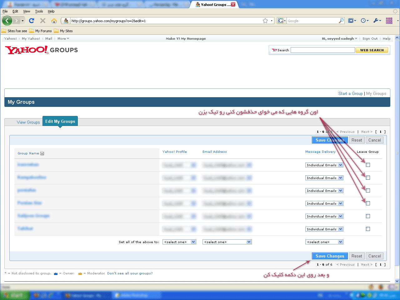This screenshot has width=400, height=300.
Task: Click the WEB SEARCH button
Action: pyautogui.click(x=372, y=50)
